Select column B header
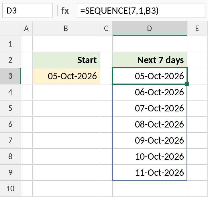 pyautogui.click(x=66, y=28)
